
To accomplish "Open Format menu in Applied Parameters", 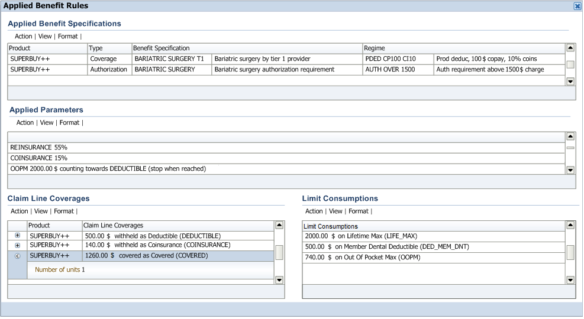I will click(69, 123).
